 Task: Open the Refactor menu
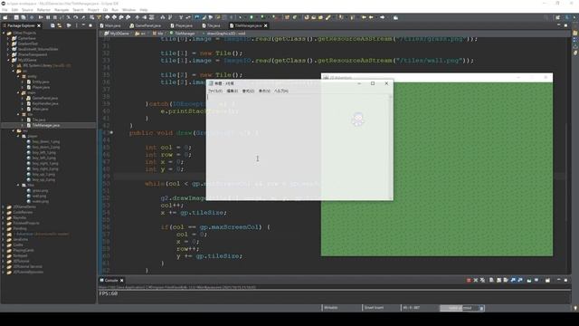(x=43, y=10)
